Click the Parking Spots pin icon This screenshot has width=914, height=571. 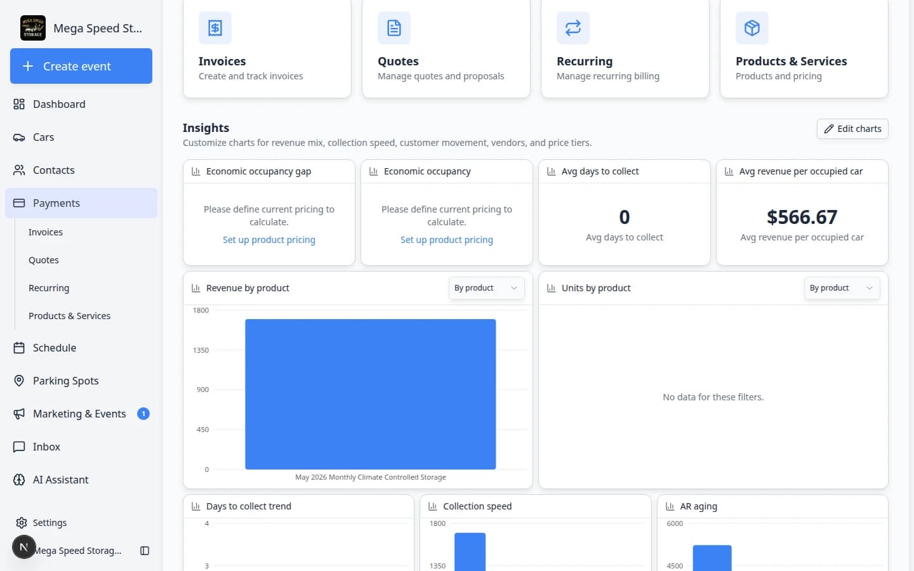[19, 381]
